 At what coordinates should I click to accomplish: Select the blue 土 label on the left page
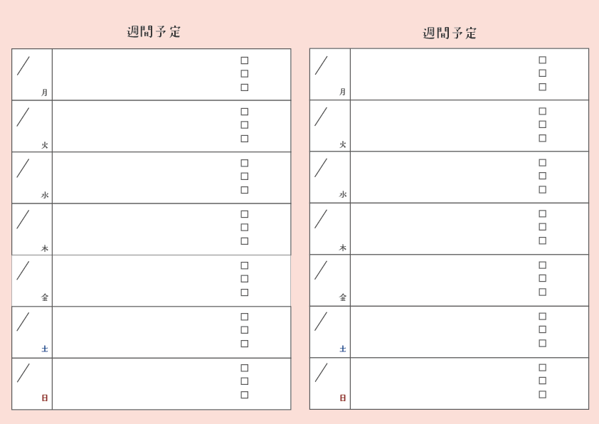45,349
